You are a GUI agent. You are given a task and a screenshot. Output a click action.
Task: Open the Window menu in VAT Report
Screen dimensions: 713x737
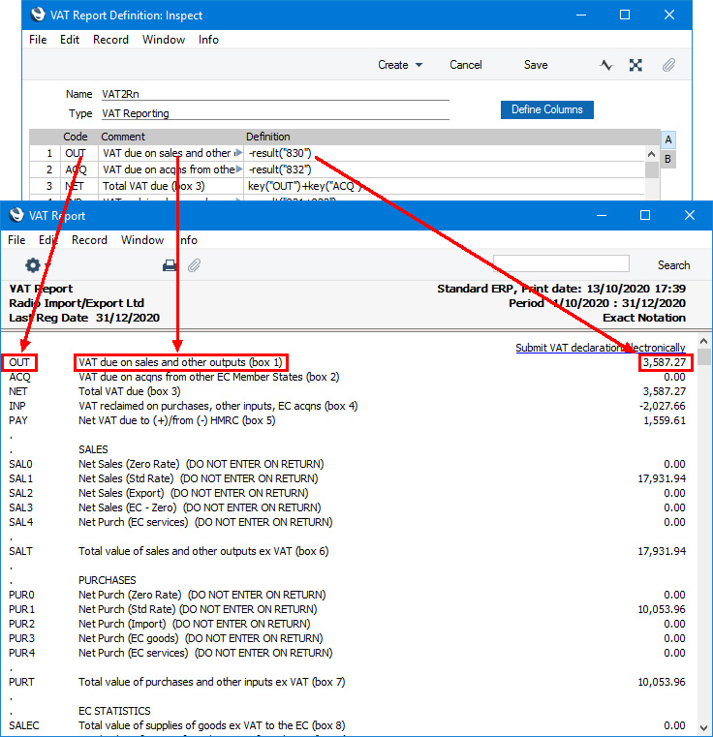142,240
